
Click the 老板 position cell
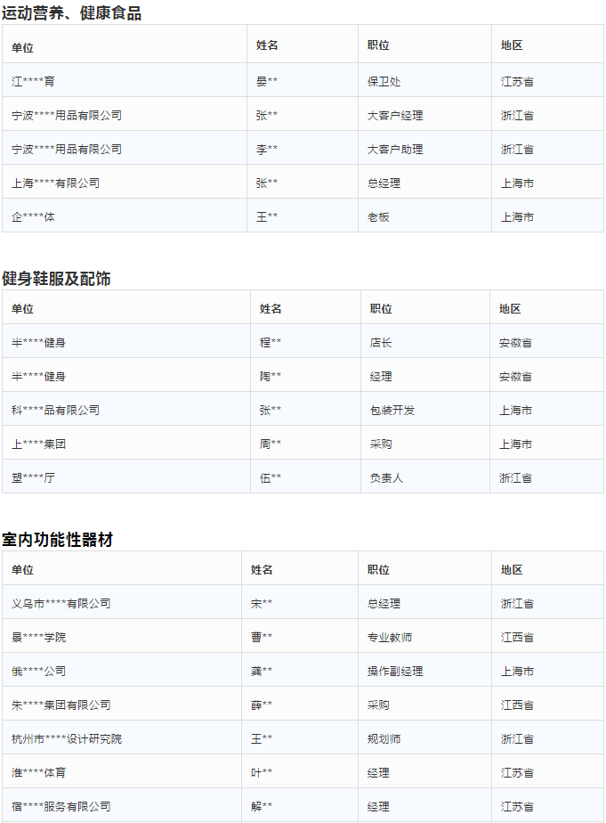pyautogui.click(x=378, y=216)
